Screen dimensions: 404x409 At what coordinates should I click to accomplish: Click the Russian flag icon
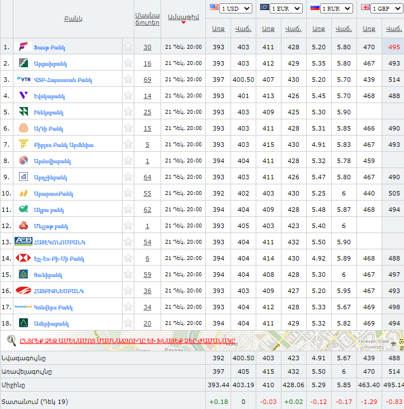pyautogui.click(x=314, y=7)
